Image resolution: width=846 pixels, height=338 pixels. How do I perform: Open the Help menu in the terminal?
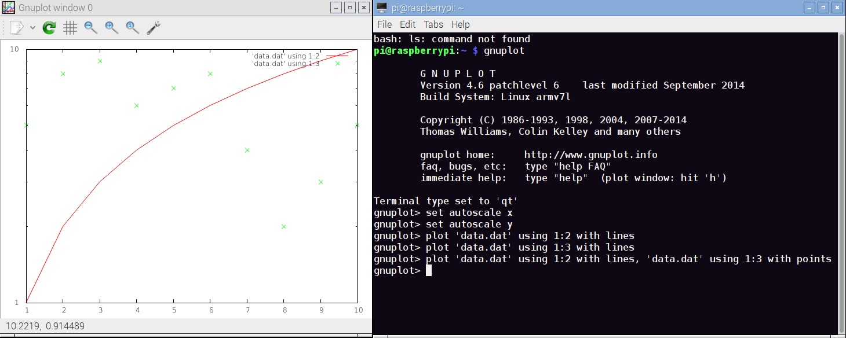tap(460, 24)
